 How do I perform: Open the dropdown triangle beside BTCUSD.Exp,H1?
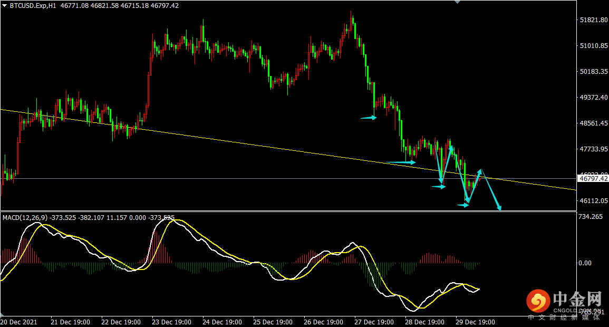point(4,6)
